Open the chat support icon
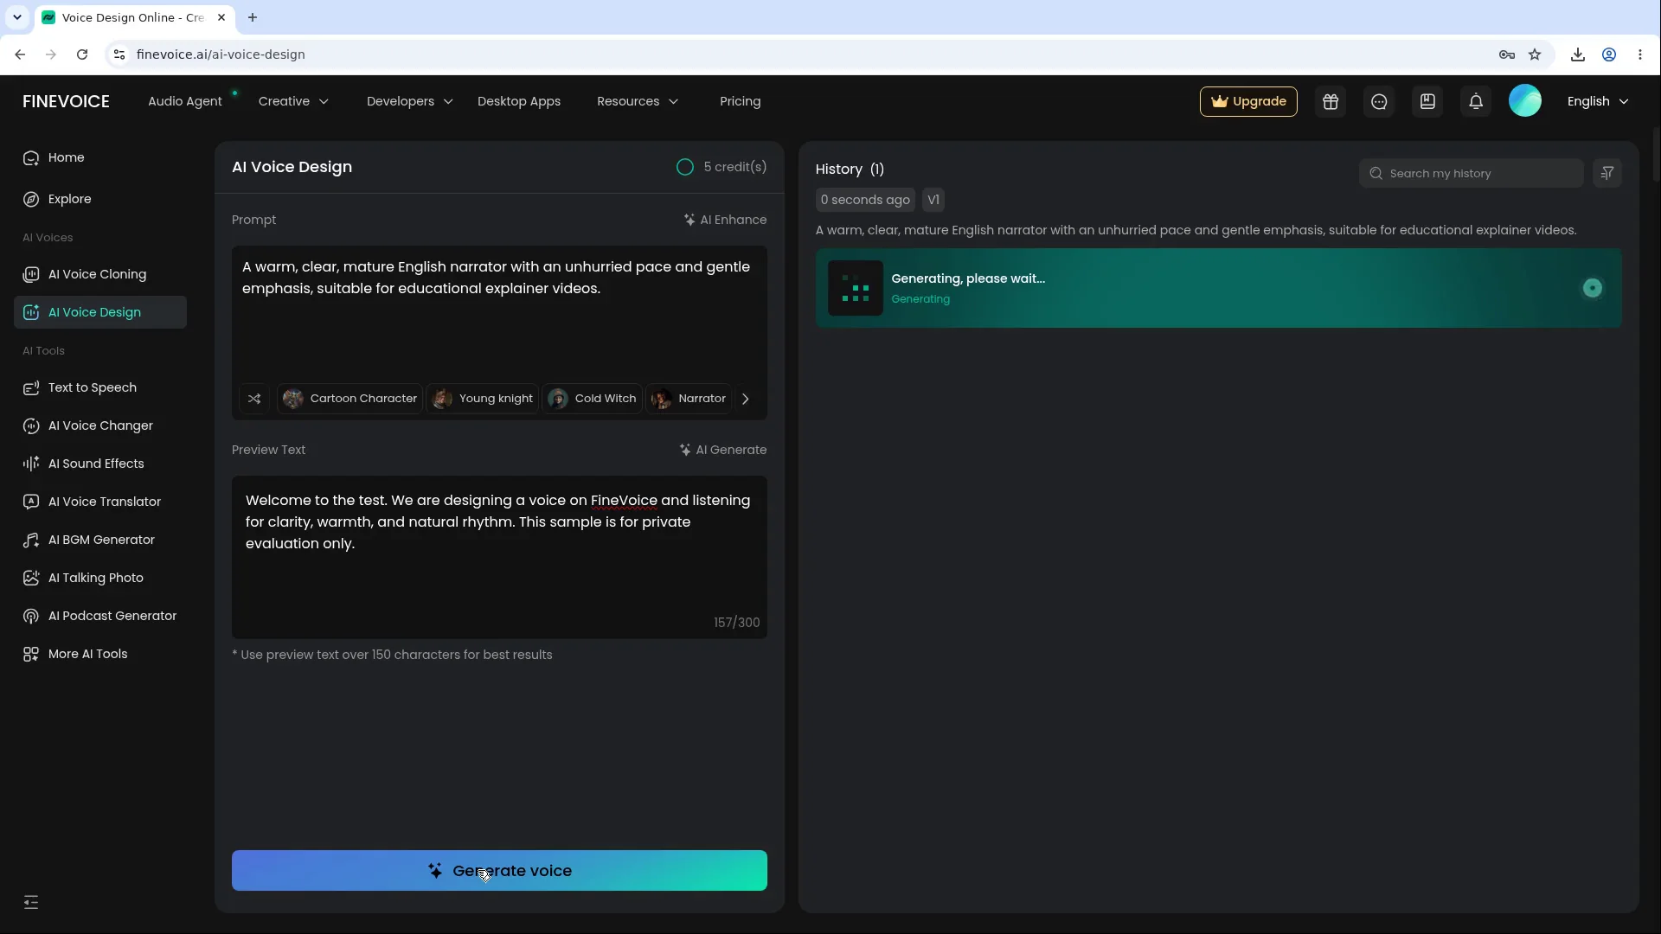 [1379, 101]
